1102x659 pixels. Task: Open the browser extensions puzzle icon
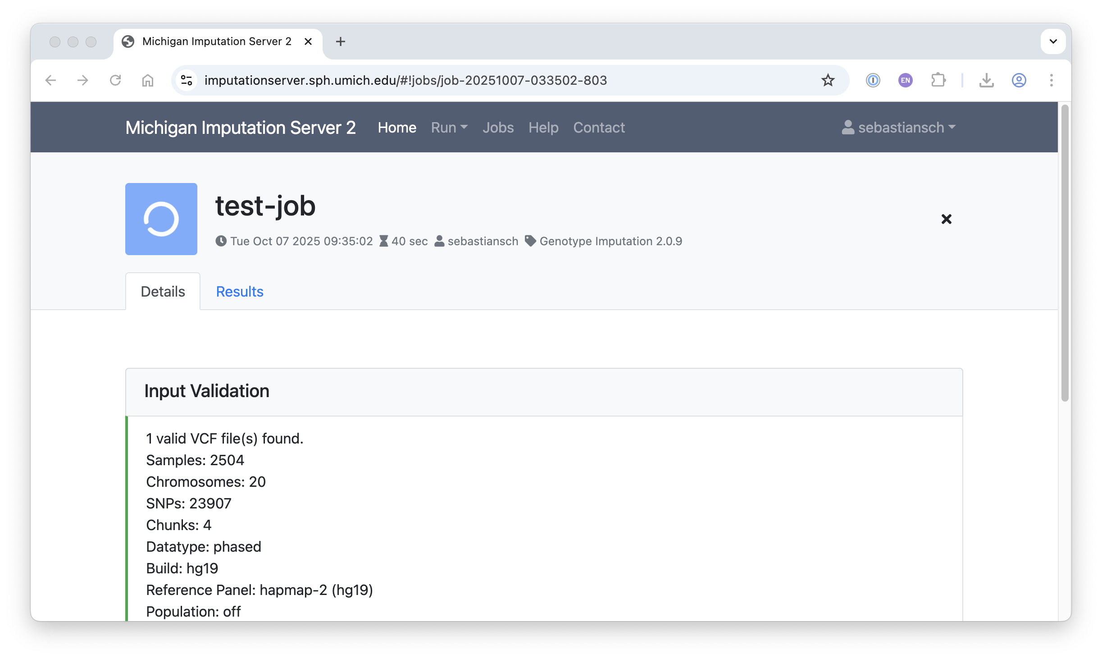click(938, 80)
